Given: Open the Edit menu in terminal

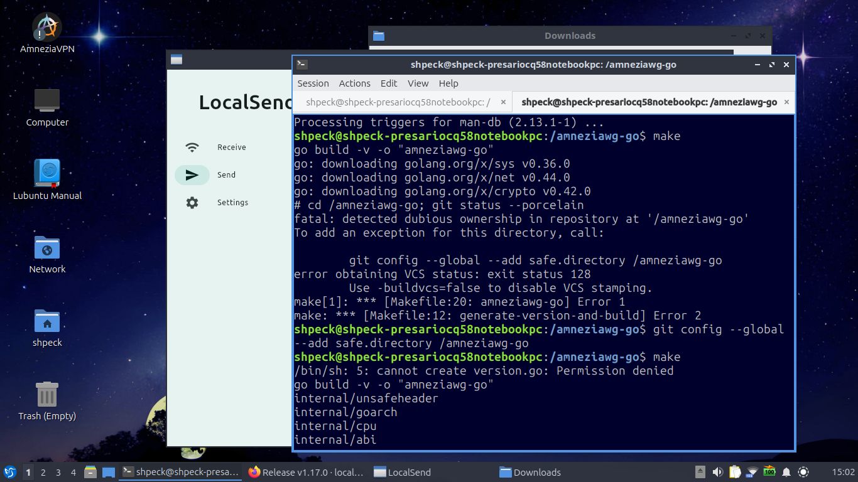Looking at the screenshot, I should tap(389, 83).
